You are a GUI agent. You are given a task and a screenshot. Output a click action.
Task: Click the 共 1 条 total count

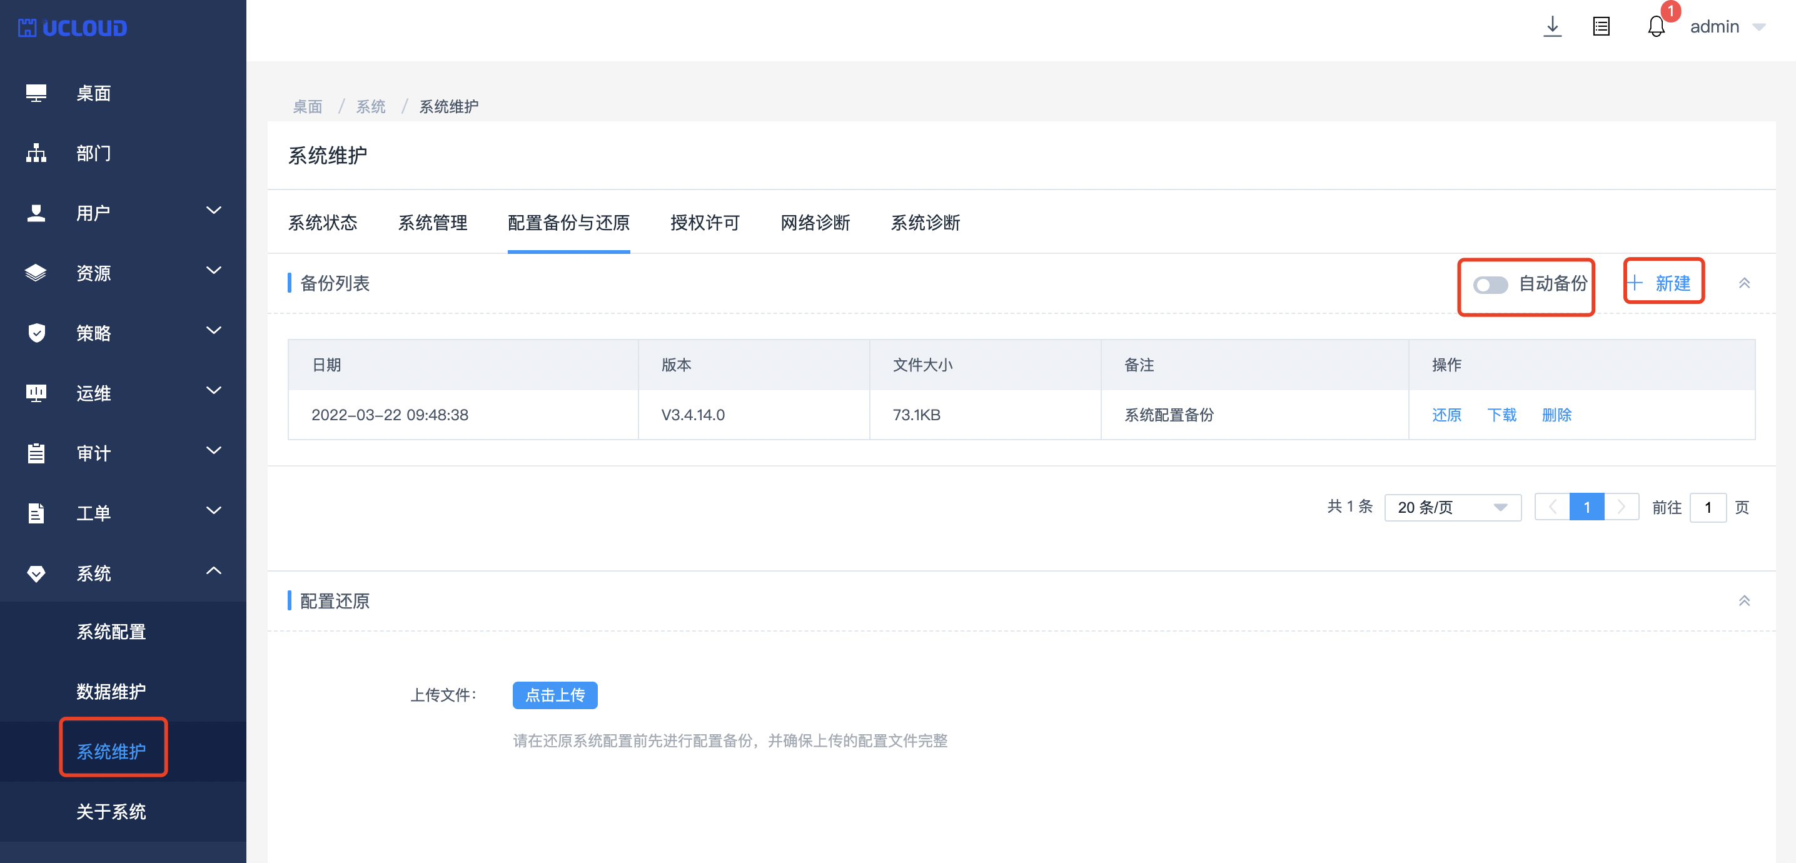coord(1350,506)
